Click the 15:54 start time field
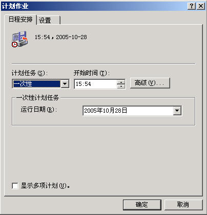The height and width of the screenshot is (215, 207). click(x=96, y=84)
